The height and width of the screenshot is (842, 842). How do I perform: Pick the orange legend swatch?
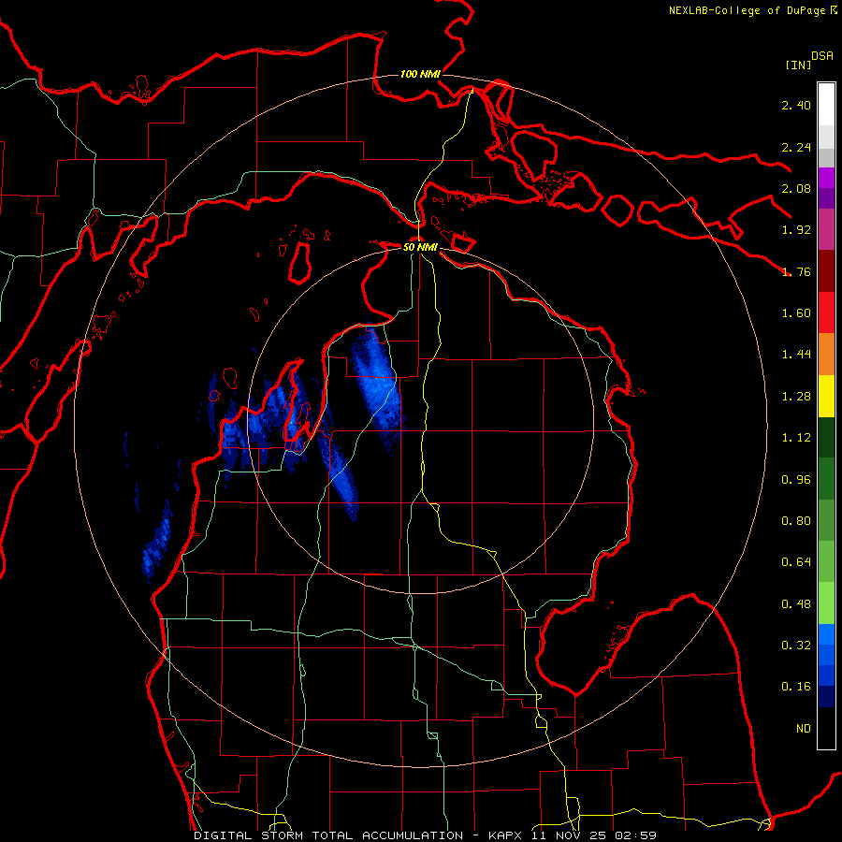[x=826, y=355]
